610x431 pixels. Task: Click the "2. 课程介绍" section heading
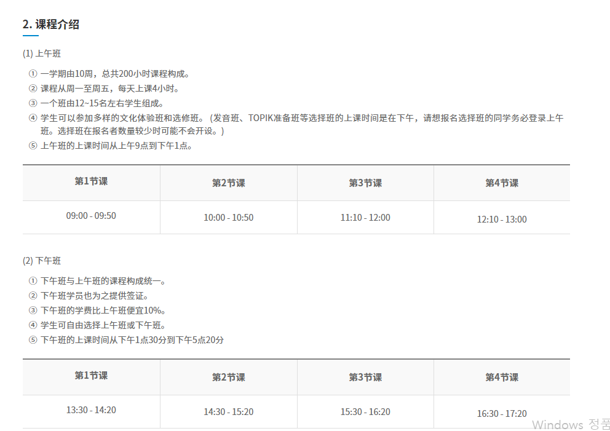[x=51, y=25]
